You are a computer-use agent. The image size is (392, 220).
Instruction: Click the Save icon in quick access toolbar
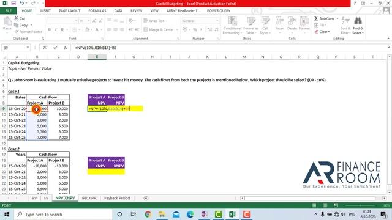click(13, 4)
